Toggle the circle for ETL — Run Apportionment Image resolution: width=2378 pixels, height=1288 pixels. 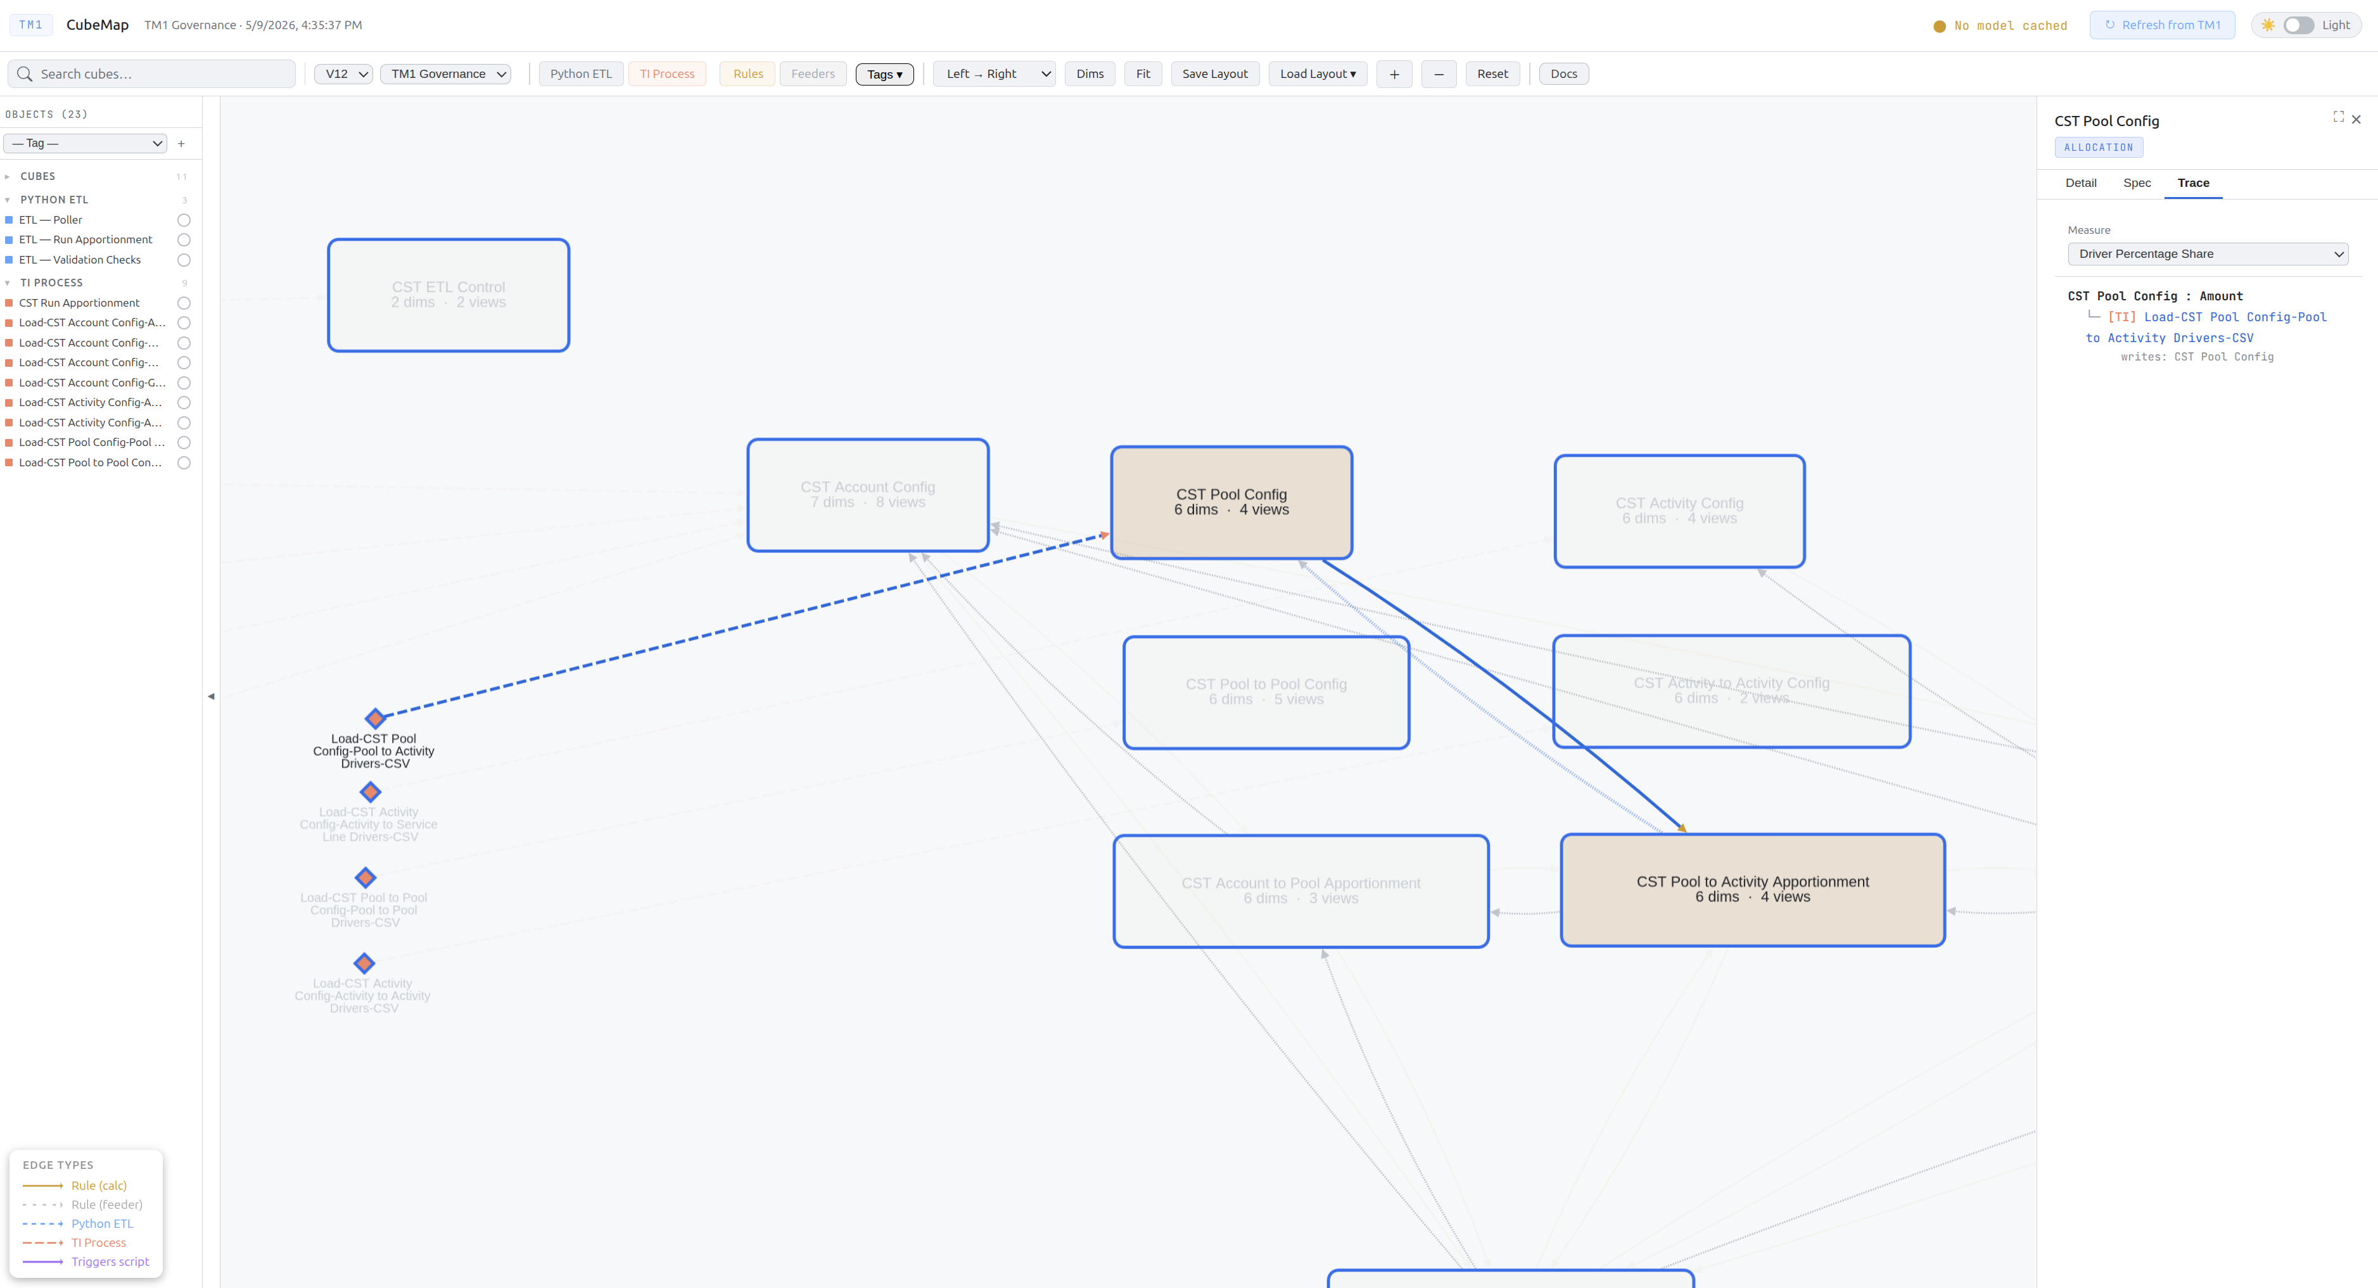click(x=184, y=240)
